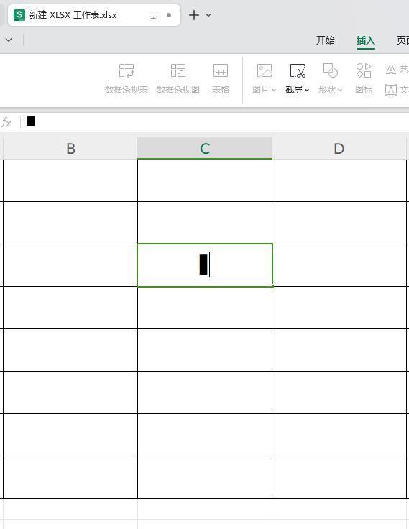Click the text box [A] icon
This screenshot has width=409, height=529.
click(391, 90)
